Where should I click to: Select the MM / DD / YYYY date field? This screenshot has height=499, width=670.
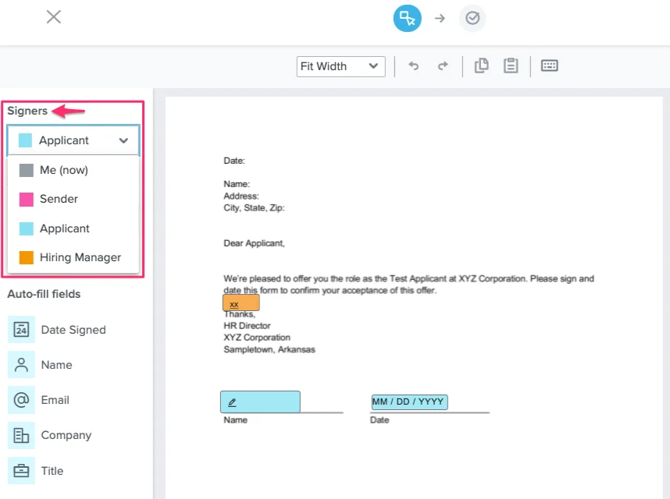coord(409,402)
